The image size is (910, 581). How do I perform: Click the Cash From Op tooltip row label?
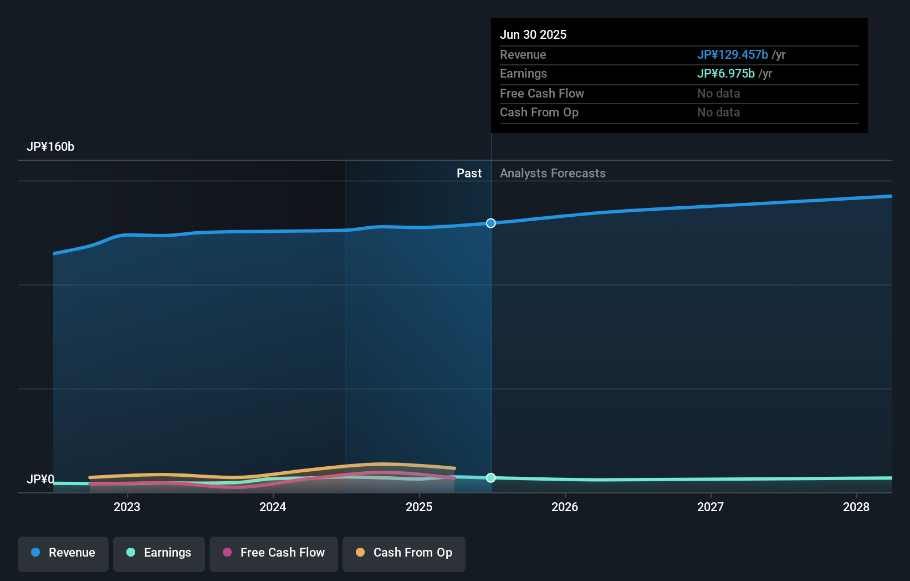tap(539, 113)
